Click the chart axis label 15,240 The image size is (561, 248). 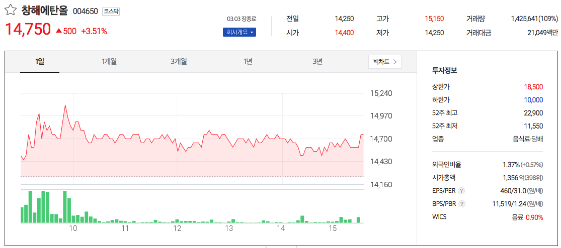click(x=381, y=93)
